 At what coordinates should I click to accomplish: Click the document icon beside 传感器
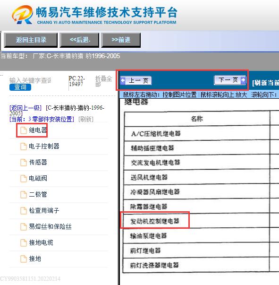(x=24, y=162)
